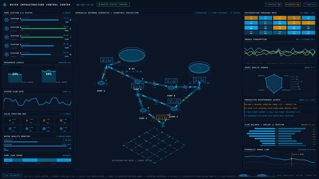Click the smaller second reservoir tank in schematic
319x179 pixels.
pos(199,68)
